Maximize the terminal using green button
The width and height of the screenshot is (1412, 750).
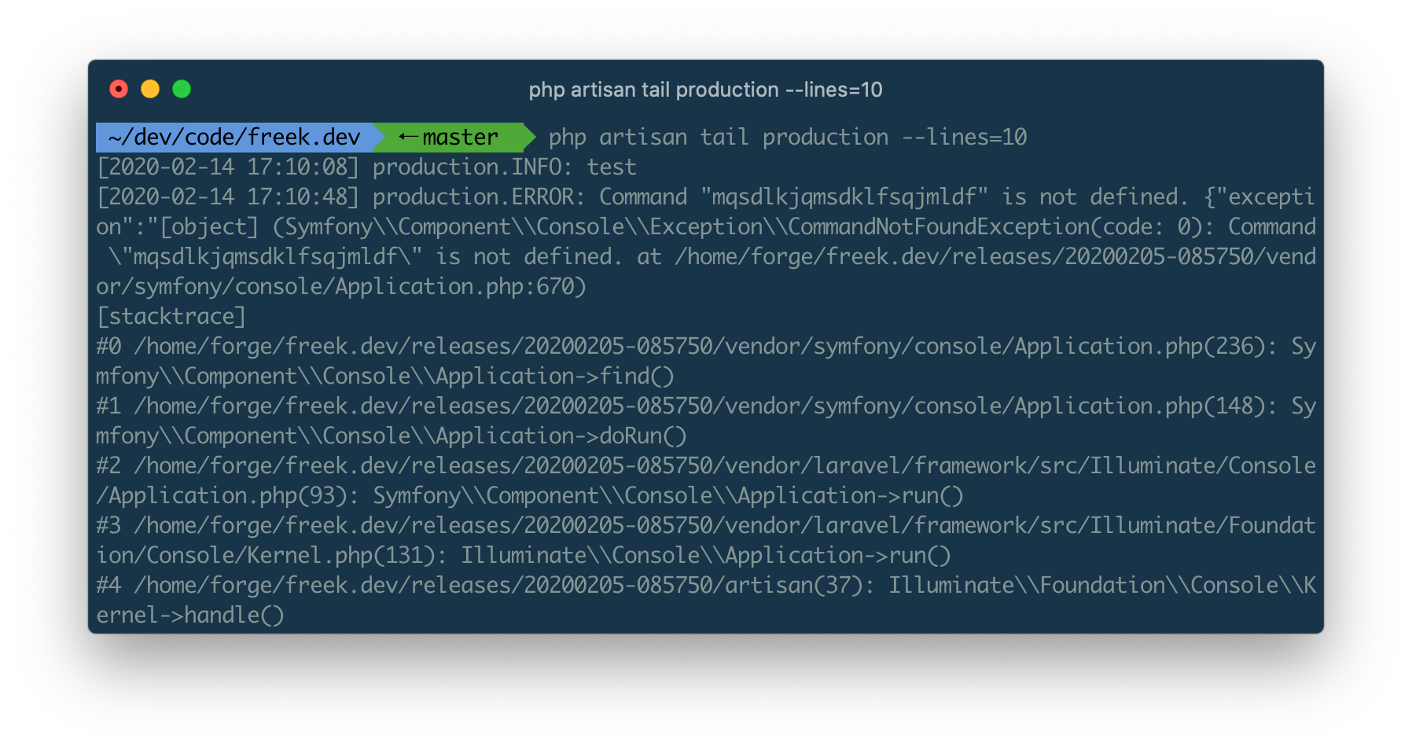pyautogui.click(x=182, y=89)
